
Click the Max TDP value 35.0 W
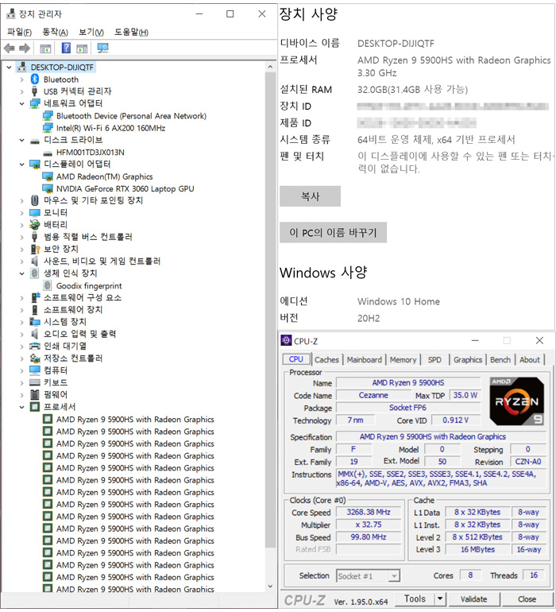pyautogui.click(x=465, y=395)
